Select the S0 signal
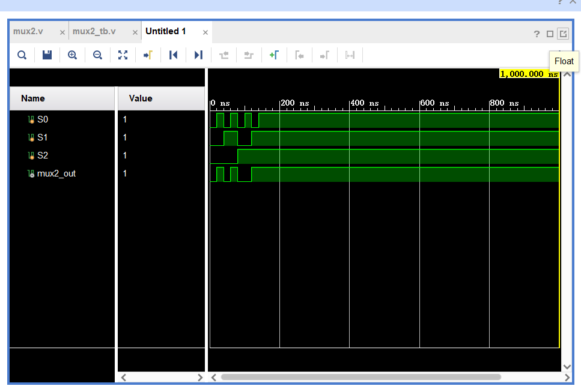The height and width of the screenshot is (389, 581). pos(43,119)
